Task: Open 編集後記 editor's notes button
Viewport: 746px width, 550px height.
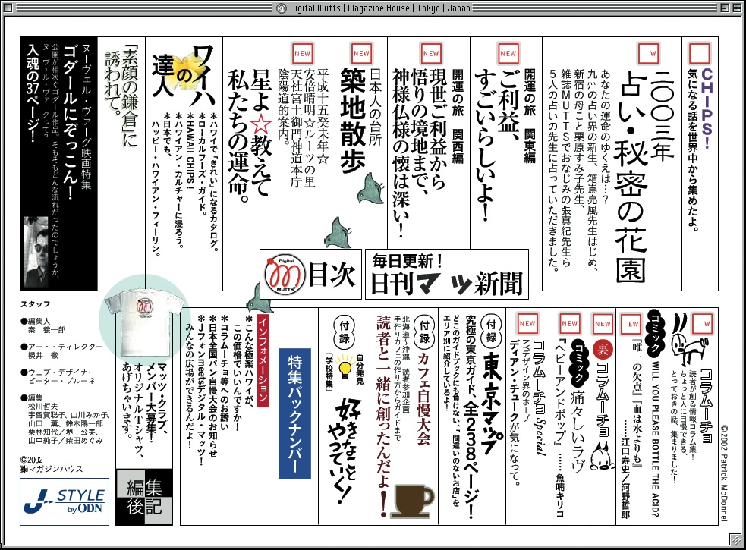Action: coord(144,497)
